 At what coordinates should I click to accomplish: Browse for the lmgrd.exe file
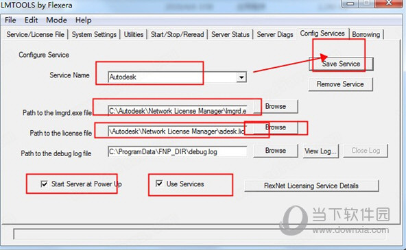276,106
